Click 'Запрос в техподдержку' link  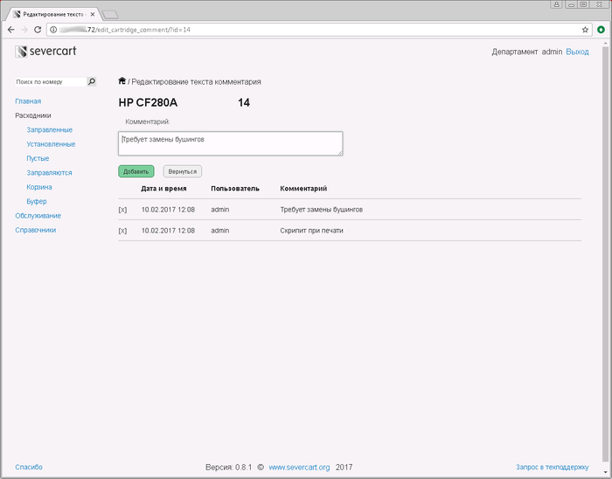553,468
